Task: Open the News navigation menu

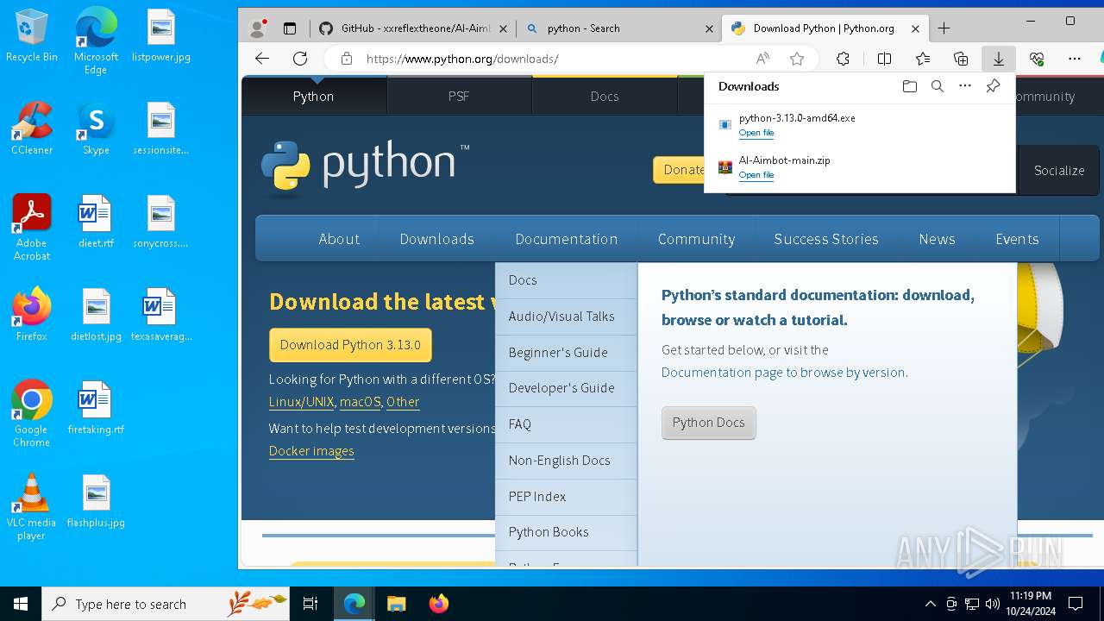Action: (x=937, y=239)
